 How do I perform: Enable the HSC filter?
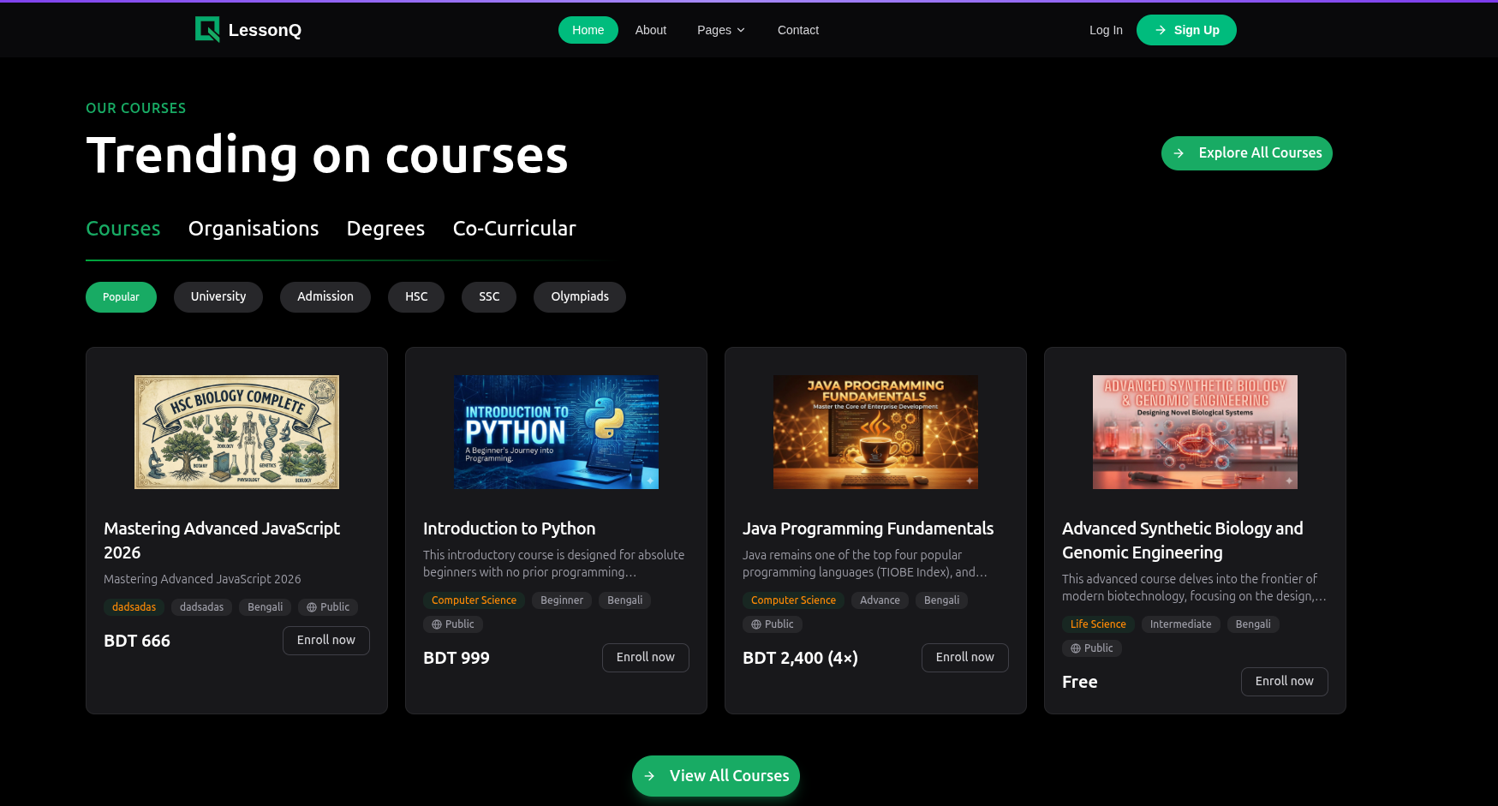416,296
